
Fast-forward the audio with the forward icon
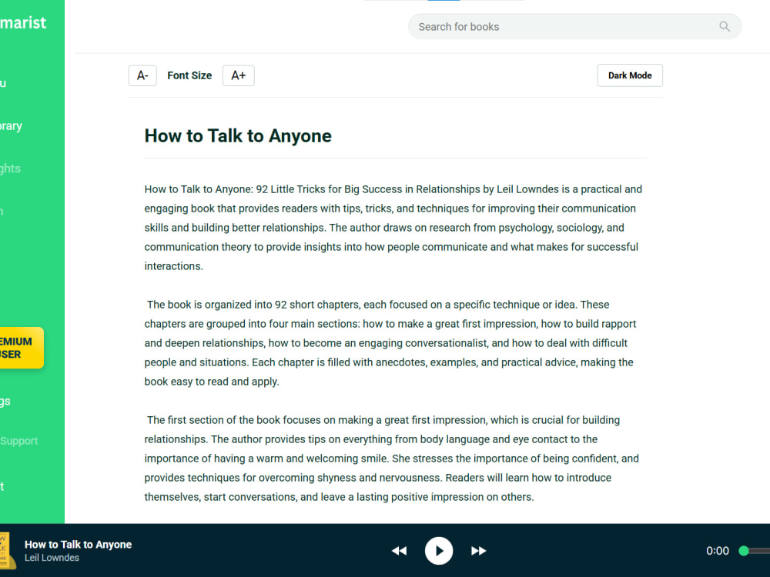tap(478, 551)
